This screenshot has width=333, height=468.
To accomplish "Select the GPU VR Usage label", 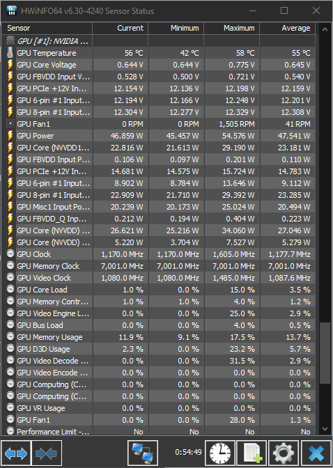I will [41, 408].
